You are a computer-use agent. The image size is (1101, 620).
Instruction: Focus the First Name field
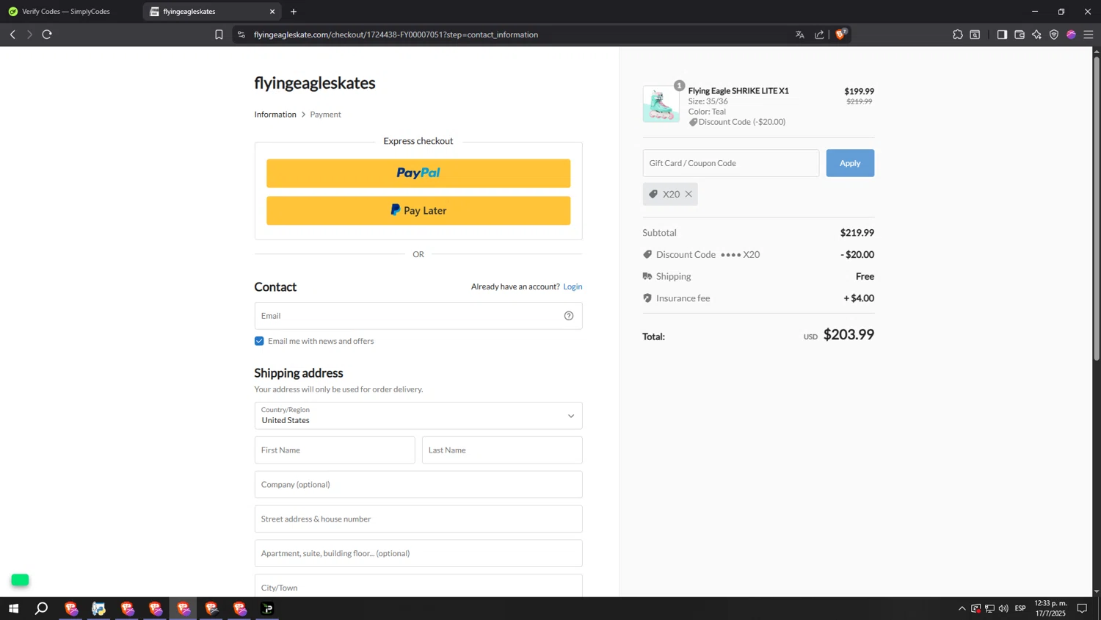[x=335, y=450]
